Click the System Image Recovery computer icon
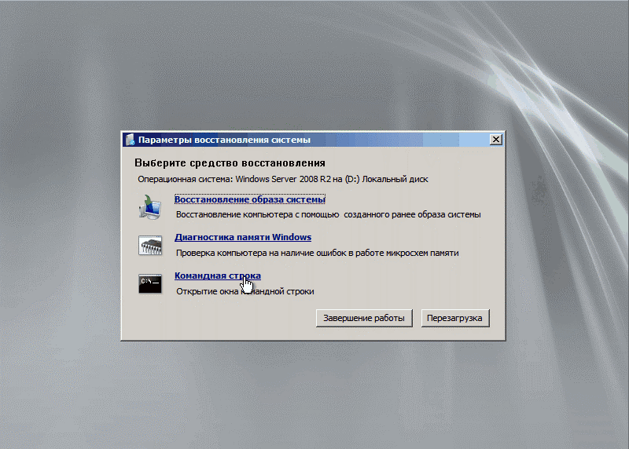The image size is (629, 449). [x=150, y=206]
